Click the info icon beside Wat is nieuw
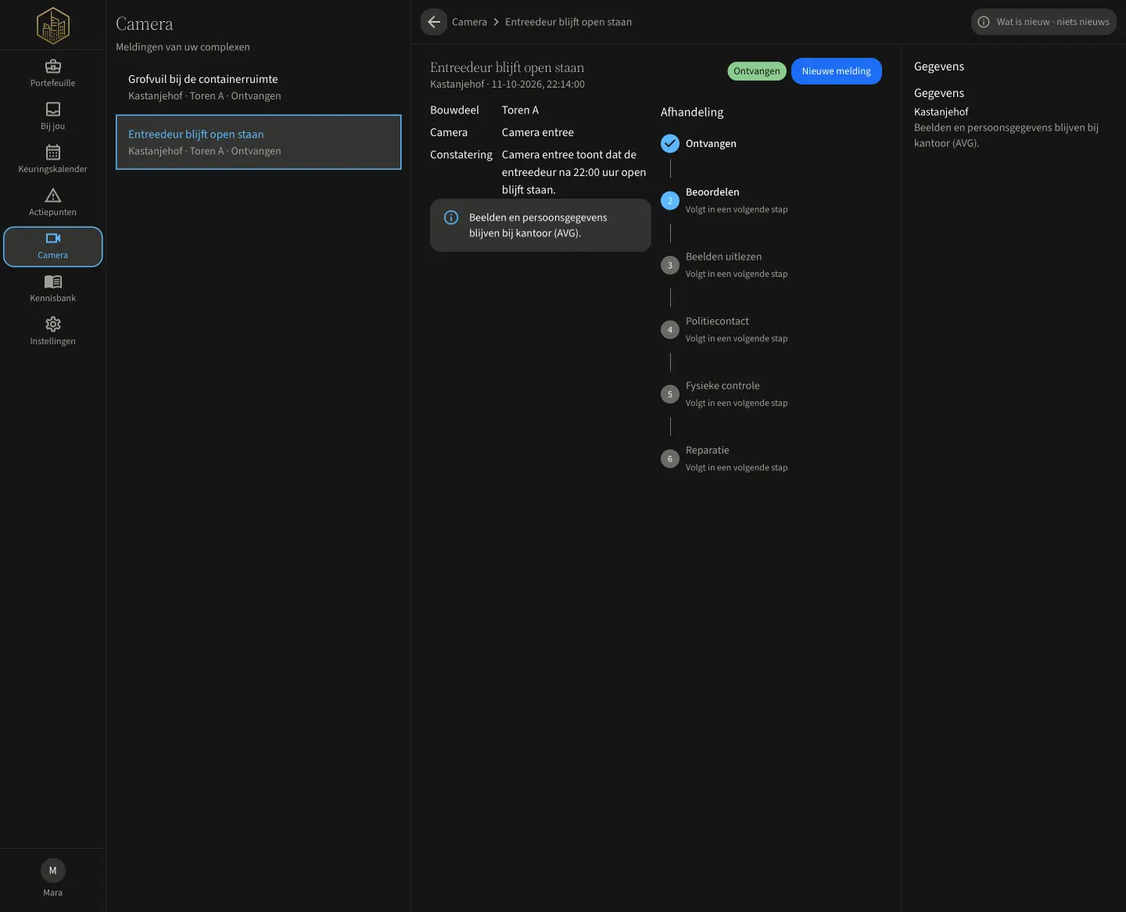The width and height of the screenshot is (1126, 912). click(x=984, y=22)
